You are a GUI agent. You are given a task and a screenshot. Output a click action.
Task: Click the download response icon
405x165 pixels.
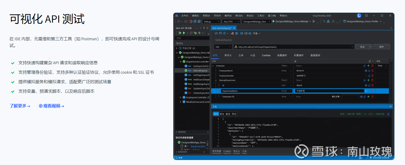click(x=388, y=114)
